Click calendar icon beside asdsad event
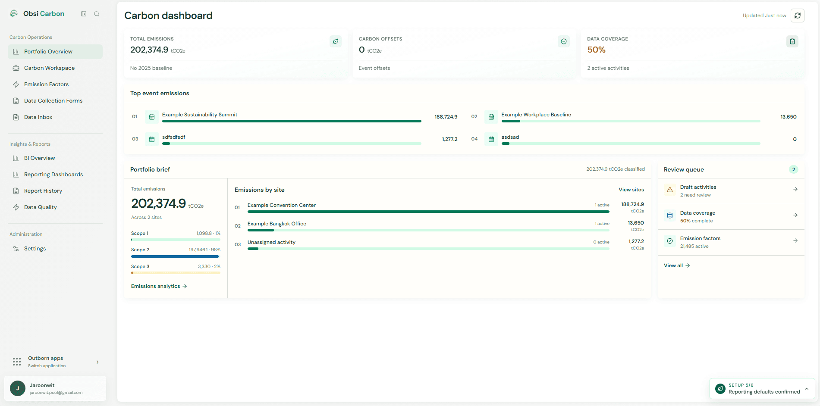Image resolution: width=820 pixels, height=406 pixels. tap(491, 139)
